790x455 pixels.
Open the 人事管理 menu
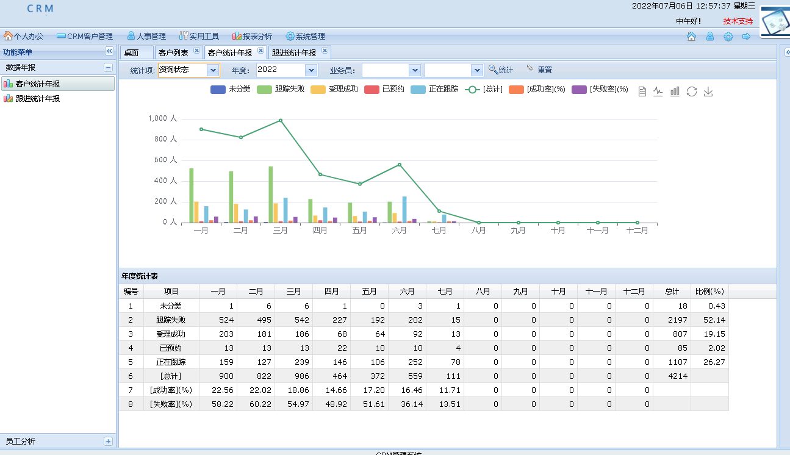point(146,37)
